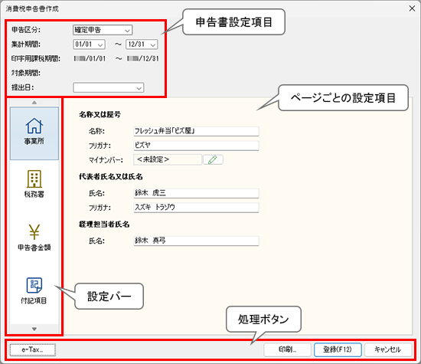Open the 税務署 building icon page

(x=34, y=184)
